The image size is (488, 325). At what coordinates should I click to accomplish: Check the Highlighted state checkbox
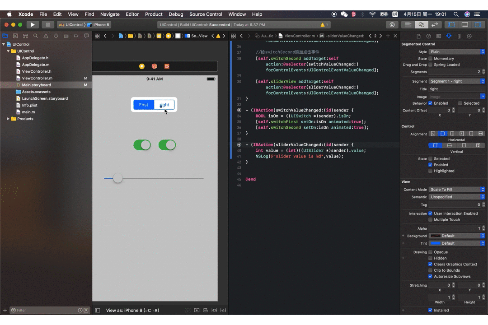[431, 171]
